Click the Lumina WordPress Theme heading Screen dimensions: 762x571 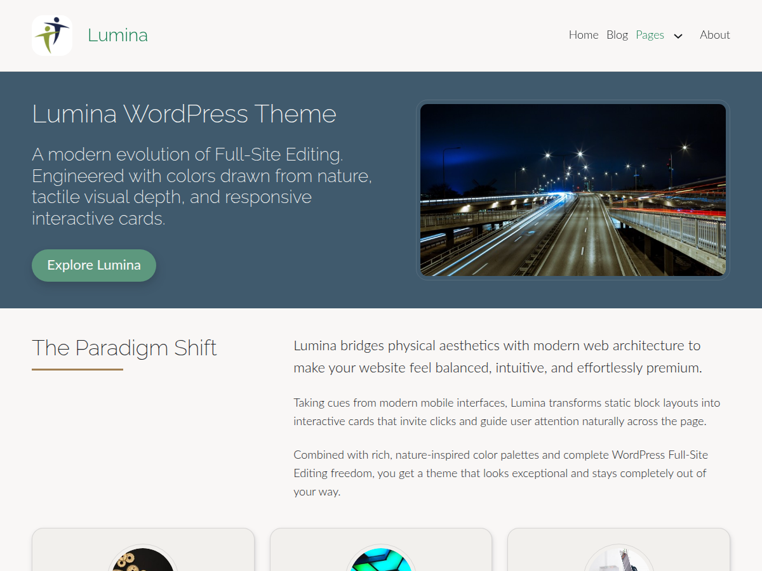click(x=184, y=114)
